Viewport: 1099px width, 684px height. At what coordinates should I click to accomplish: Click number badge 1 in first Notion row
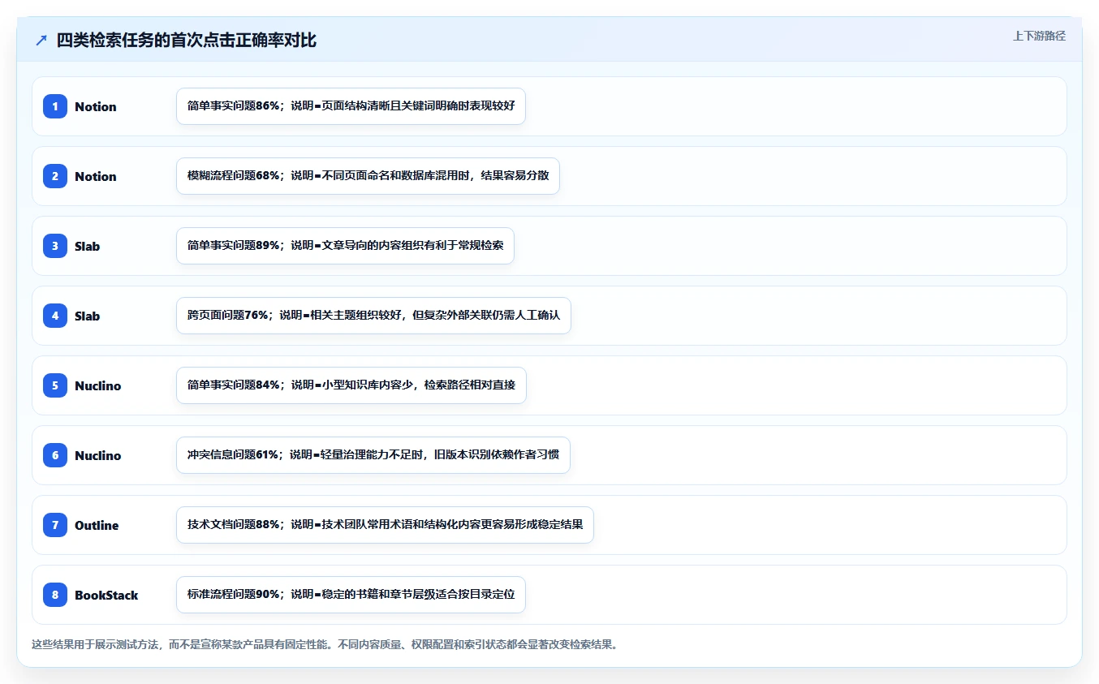(55, 106)
